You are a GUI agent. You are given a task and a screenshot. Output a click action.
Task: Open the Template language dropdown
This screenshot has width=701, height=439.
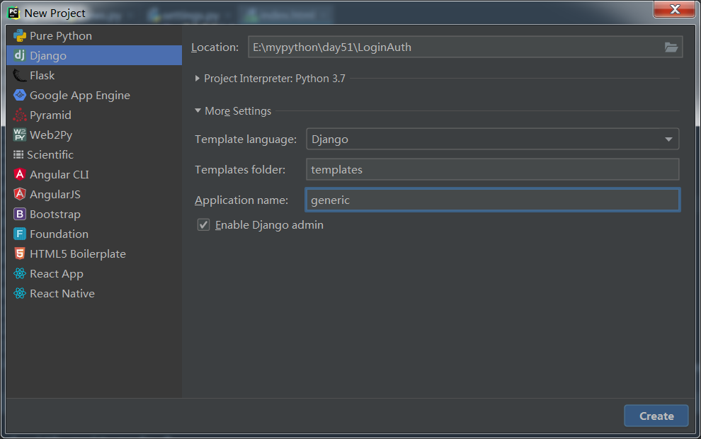click(x=493, y=139)
